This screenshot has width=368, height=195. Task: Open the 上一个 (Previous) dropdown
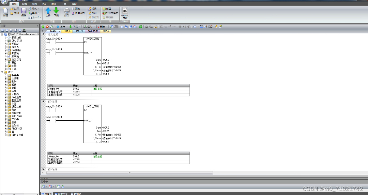point(35,17)
